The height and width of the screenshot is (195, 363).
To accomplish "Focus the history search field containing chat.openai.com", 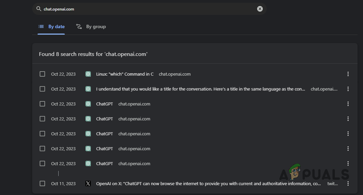I will point(149,9).
